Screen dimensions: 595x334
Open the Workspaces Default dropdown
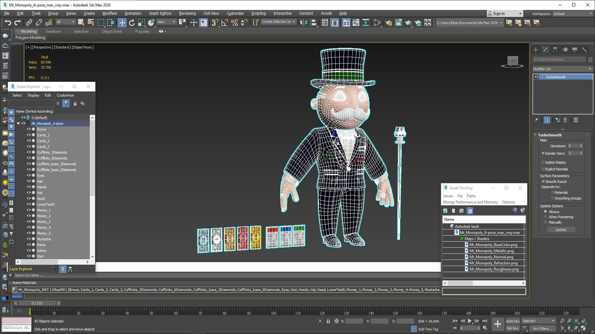pos(572,14)
